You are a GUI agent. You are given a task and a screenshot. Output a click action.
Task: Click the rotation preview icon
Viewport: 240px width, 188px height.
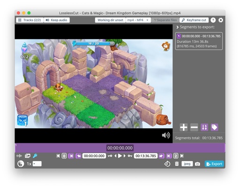(167, 164)
